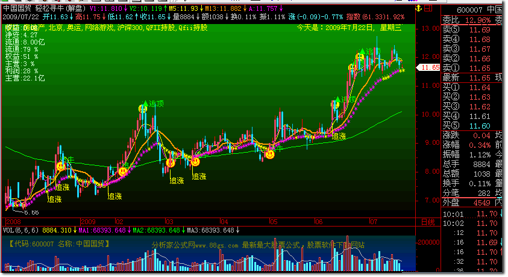Click the 轻松寻牛(解盘) indicator name
Viewport: 508px width, 277px height.
coord(61,8)
